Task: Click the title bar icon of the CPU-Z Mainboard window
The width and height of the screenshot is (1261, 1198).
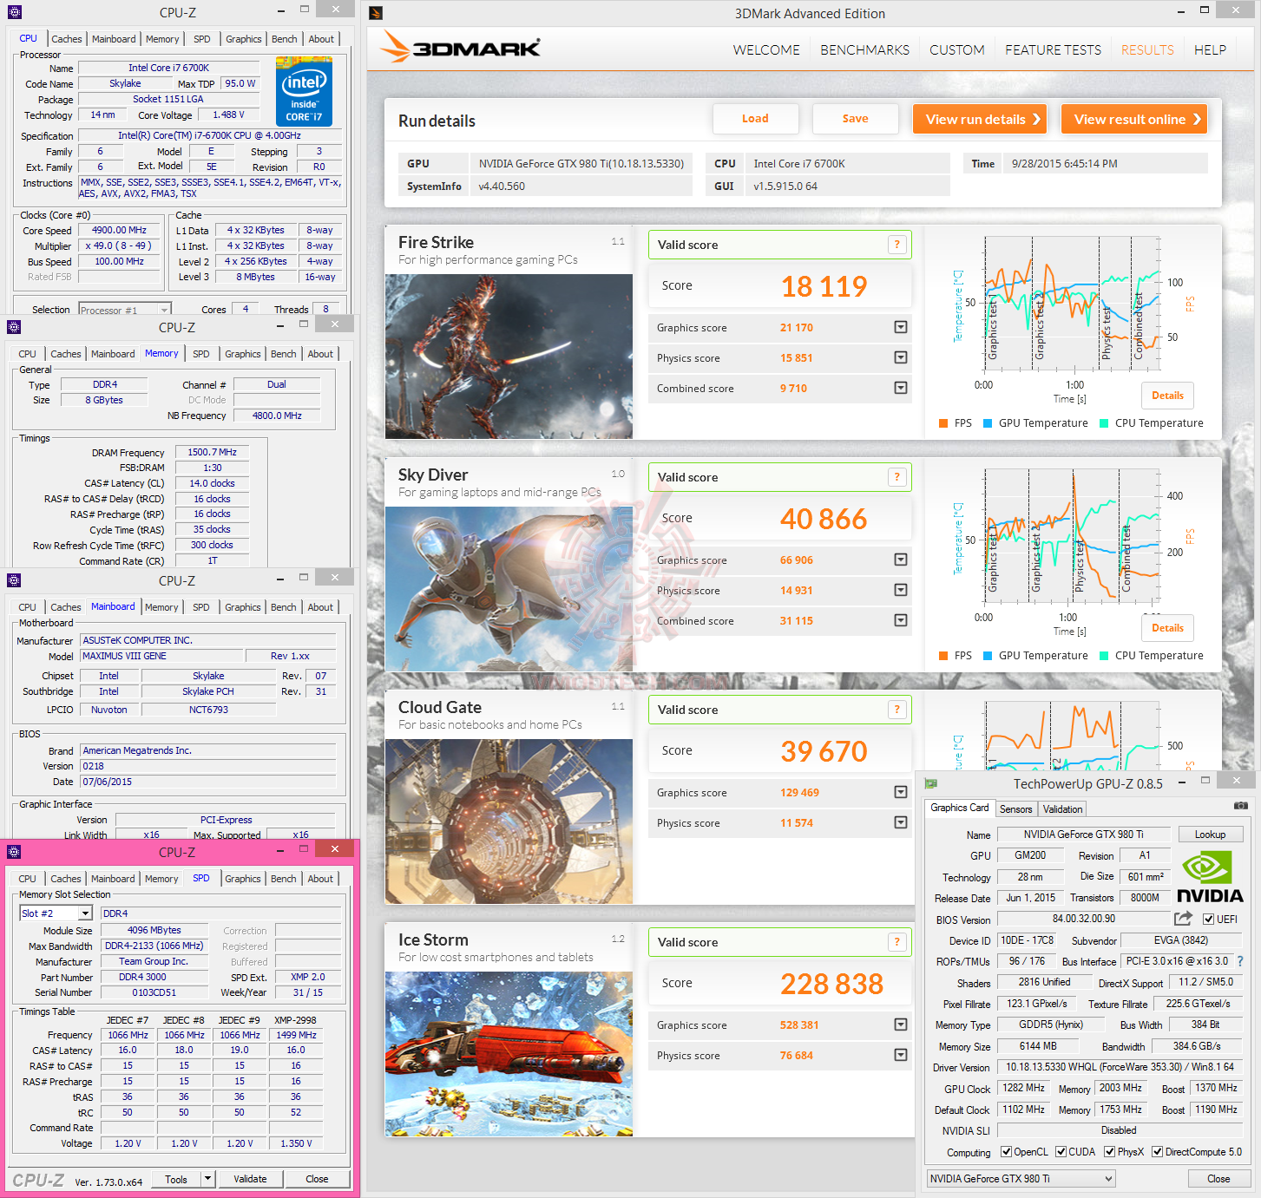Action: [x=14, y=580]
